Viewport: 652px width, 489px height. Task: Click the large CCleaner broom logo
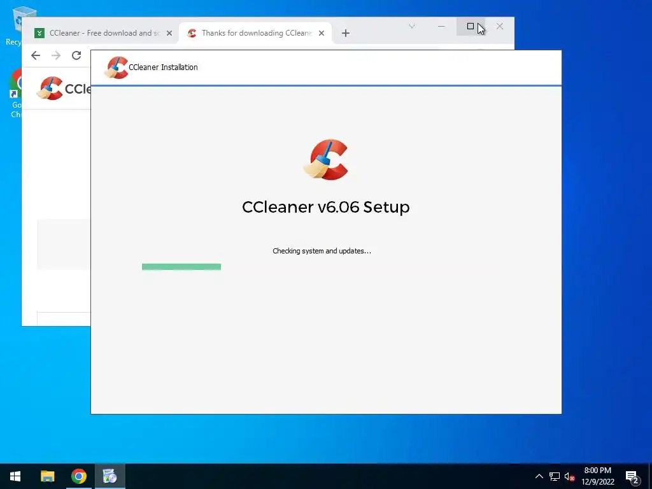coord(325,160)
